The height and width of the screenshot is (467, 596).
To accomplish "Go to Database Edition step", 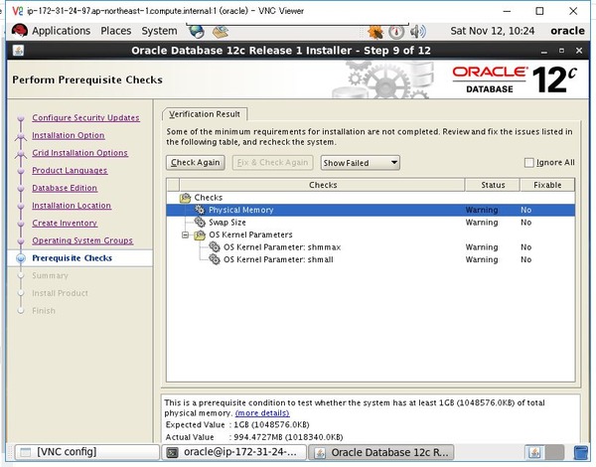I will (65, 188).
